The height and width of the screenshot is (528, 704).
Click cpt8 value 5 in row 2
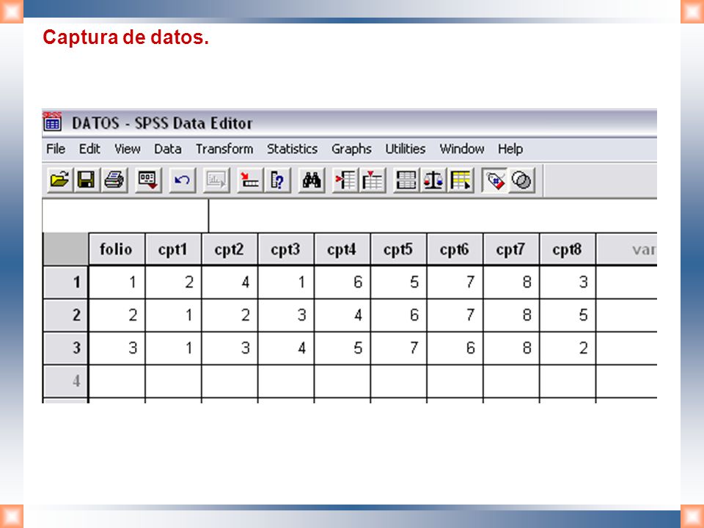tap(568, 315)
